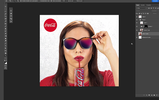Select the Gradient tool
The height and width of the screenshot is (100, 159).
(6, 36)
